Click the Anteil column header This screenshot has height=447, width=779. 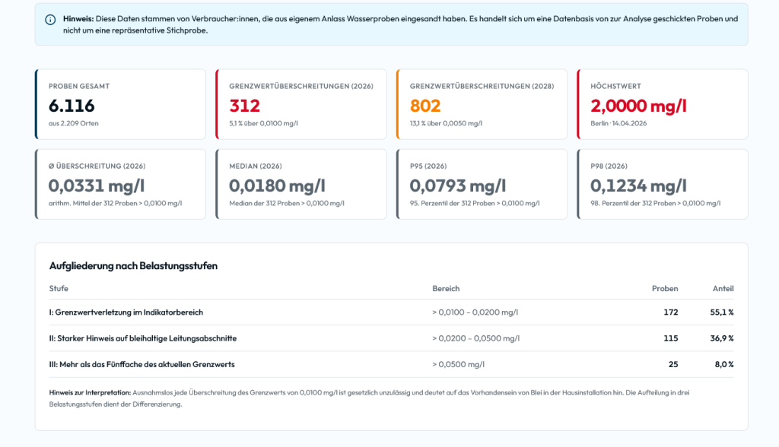[723, 289]
